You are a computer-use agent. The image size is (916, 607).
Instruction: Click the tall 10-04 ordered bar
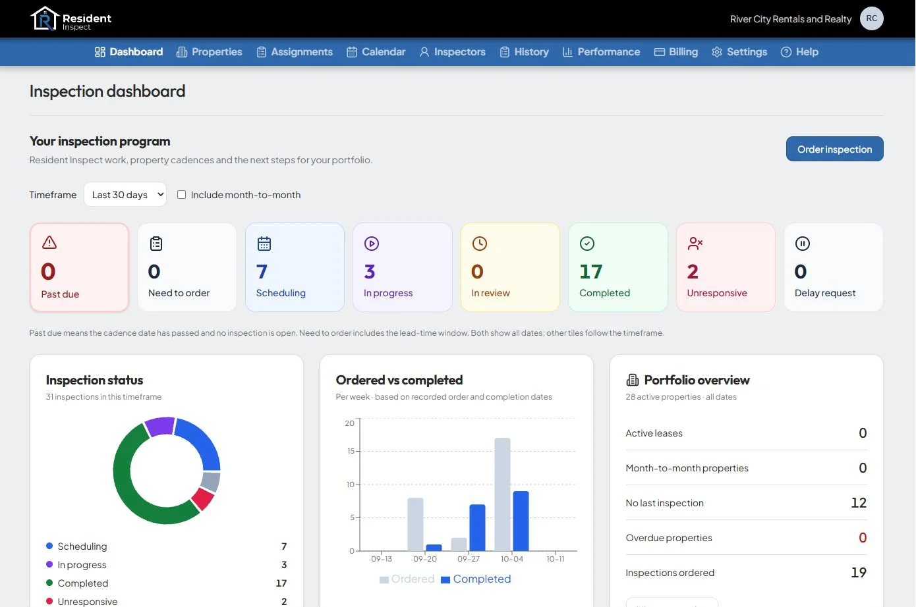[502, 494]
